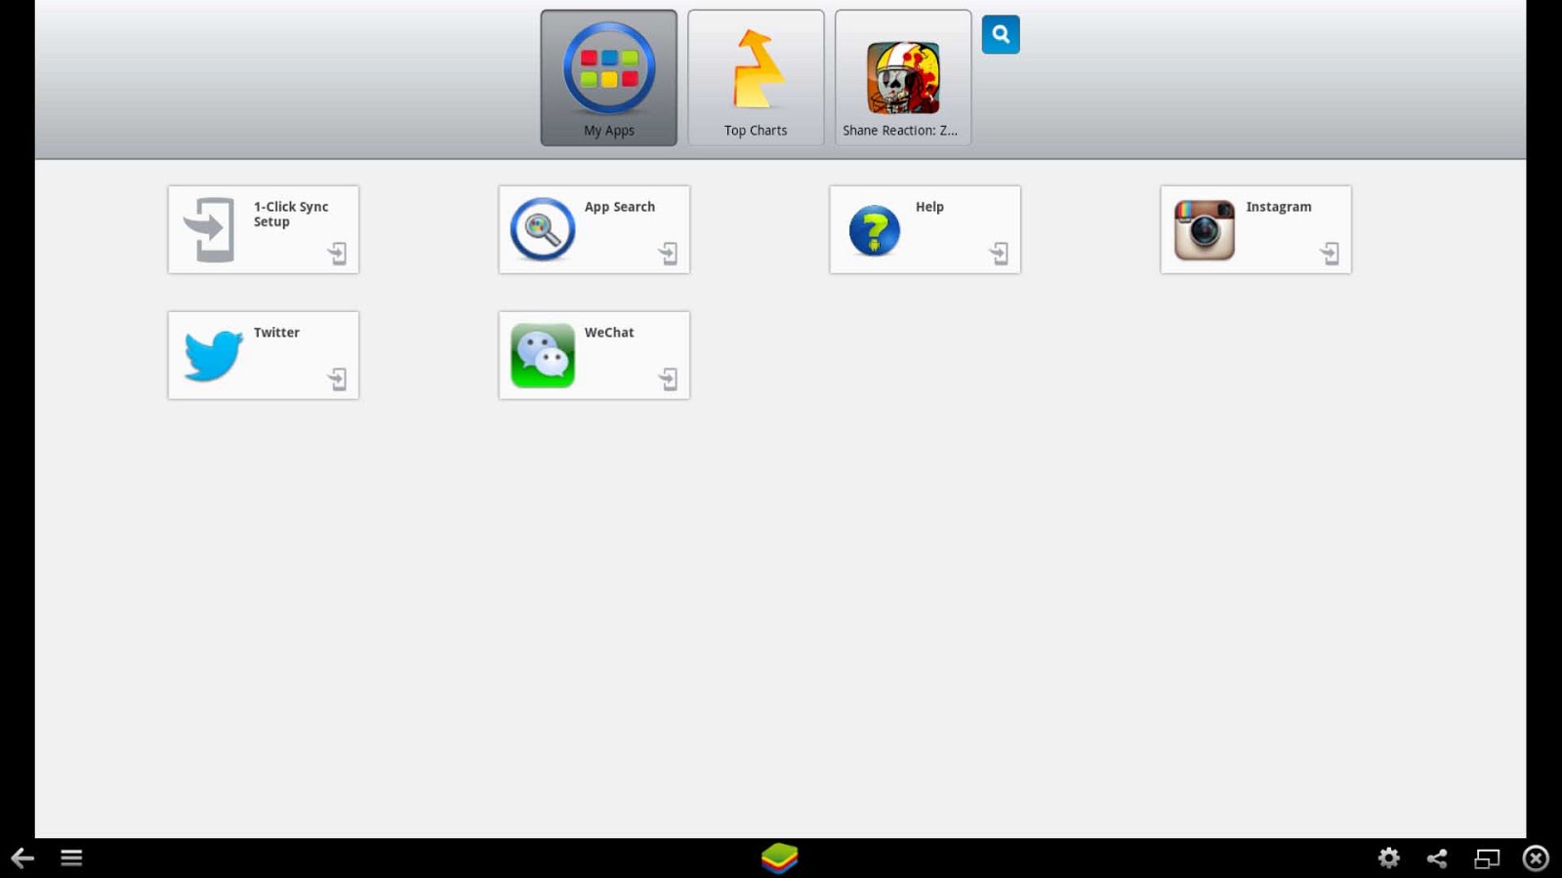The height and width of the screenshot is (878, 1562).
Task: Click the Twitter label text
Action: (x=276, y=333)
